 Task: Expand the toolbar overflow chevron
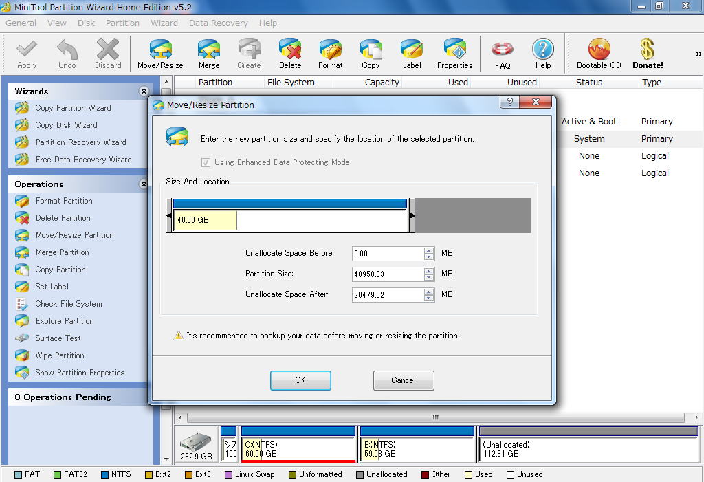click(698, 54)
